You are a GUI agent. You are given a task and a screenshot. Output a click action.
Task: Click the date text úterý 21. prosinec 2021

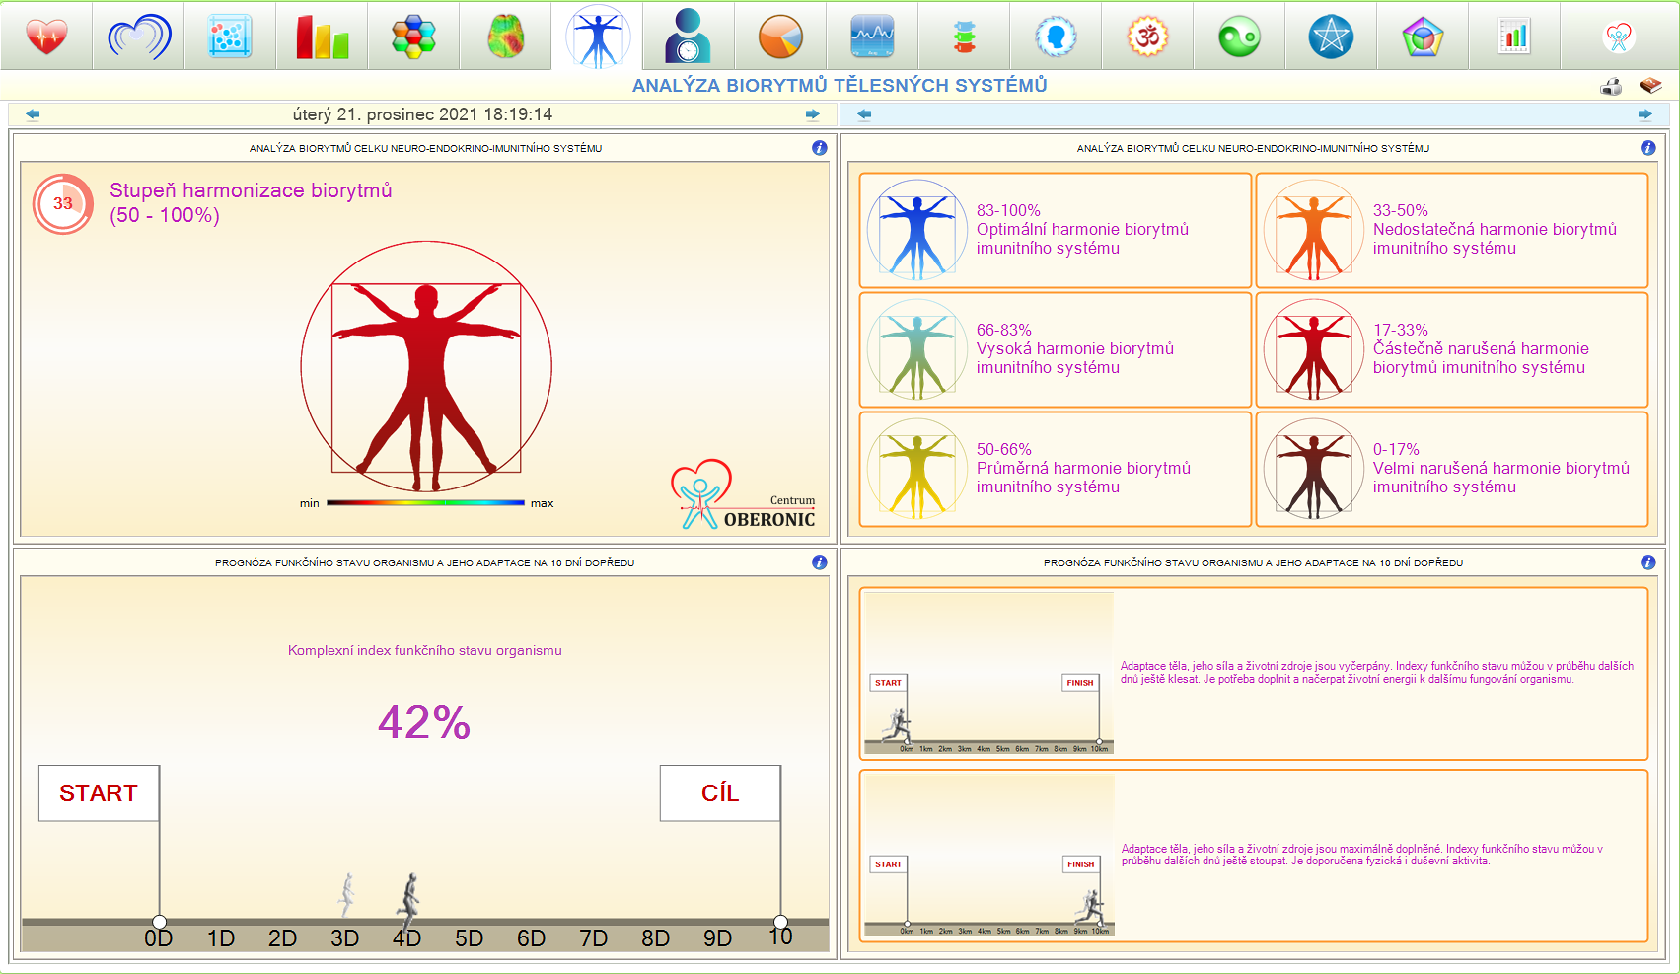pos(423,114)
